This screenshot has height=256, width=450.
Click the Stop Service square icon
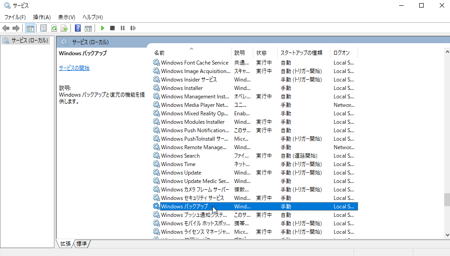112,28
